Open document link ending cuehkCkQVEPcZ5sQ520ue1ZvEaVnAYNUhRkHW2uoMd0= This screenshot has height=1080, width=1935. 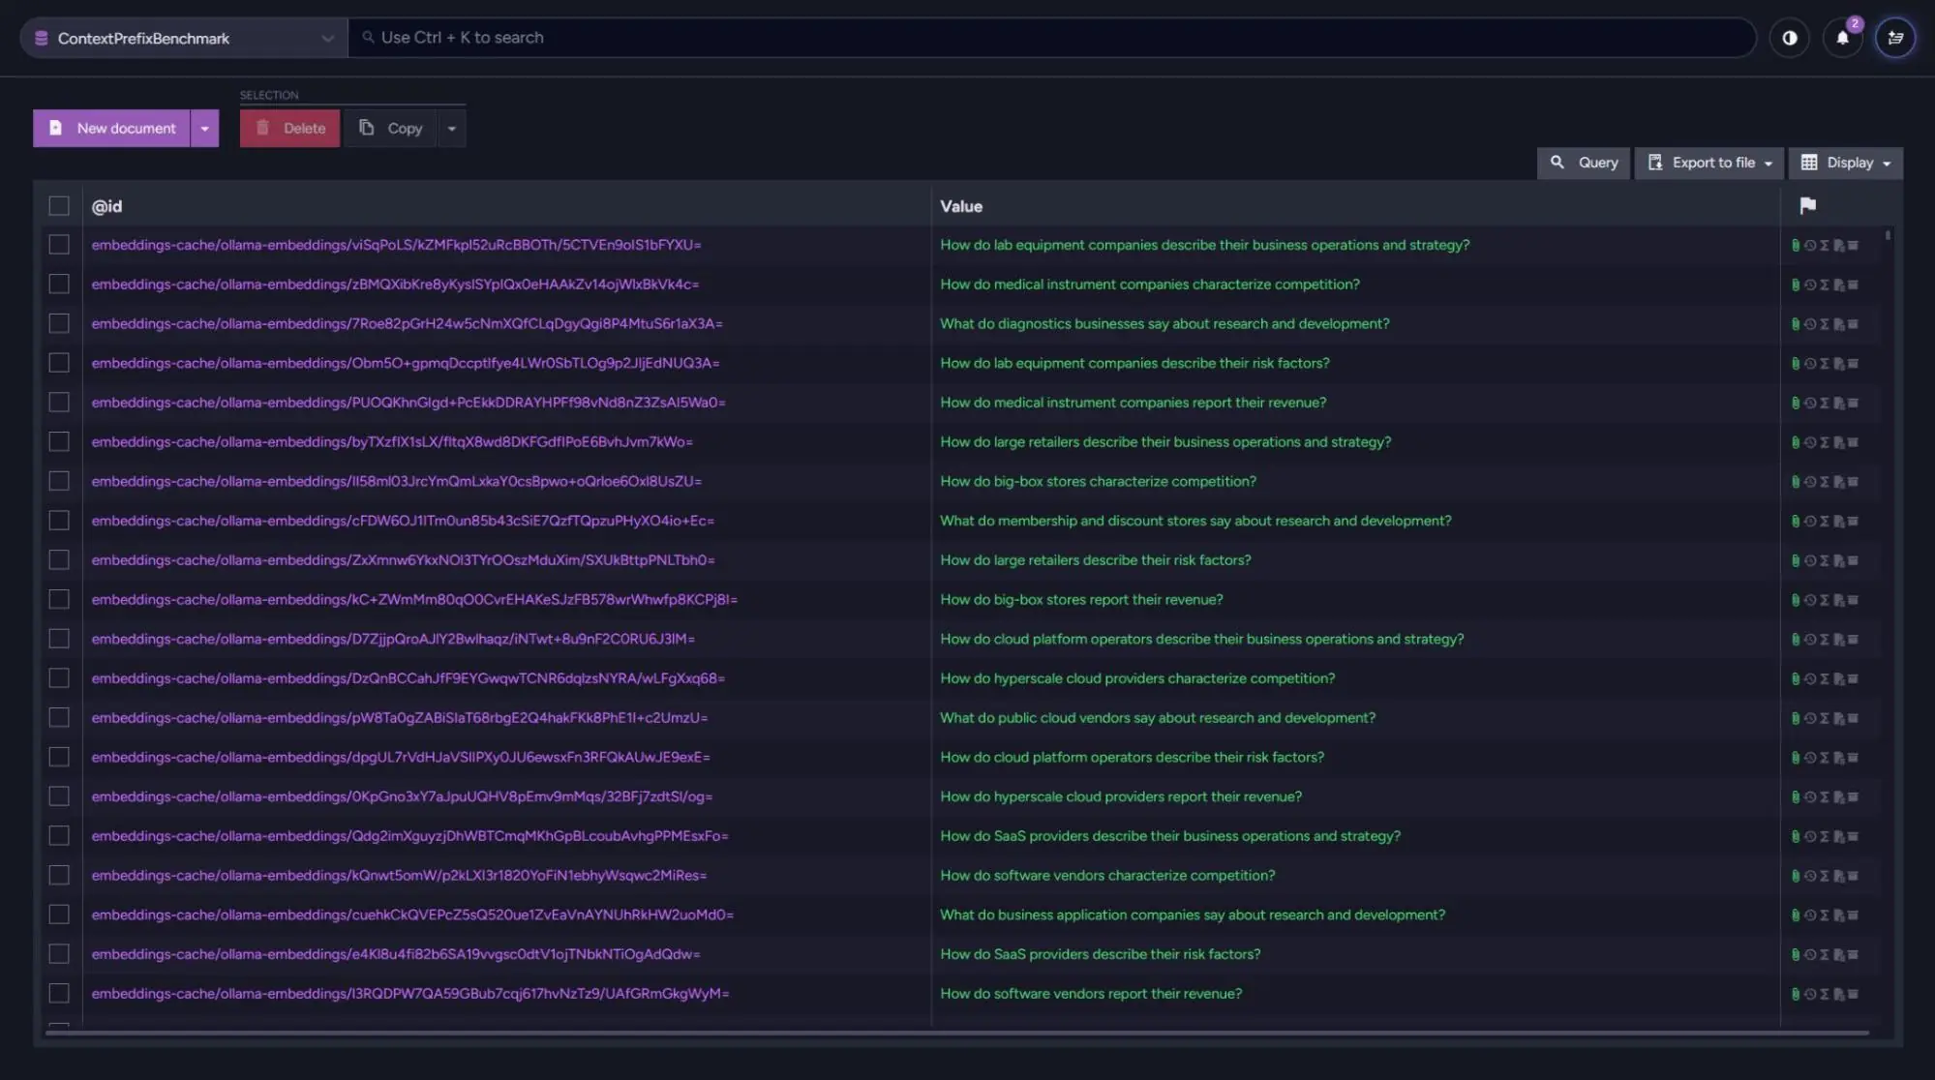pyautogui.click(x=412, y=915)
